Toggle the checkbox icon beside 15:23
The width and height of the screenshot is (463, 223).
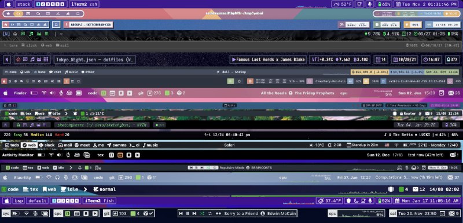point(442,93)
